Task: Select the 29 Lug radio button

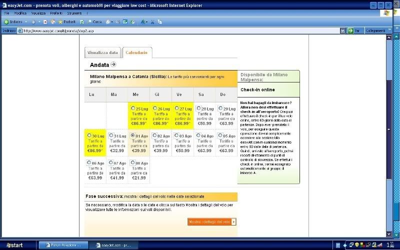Action: pos(220,108)
